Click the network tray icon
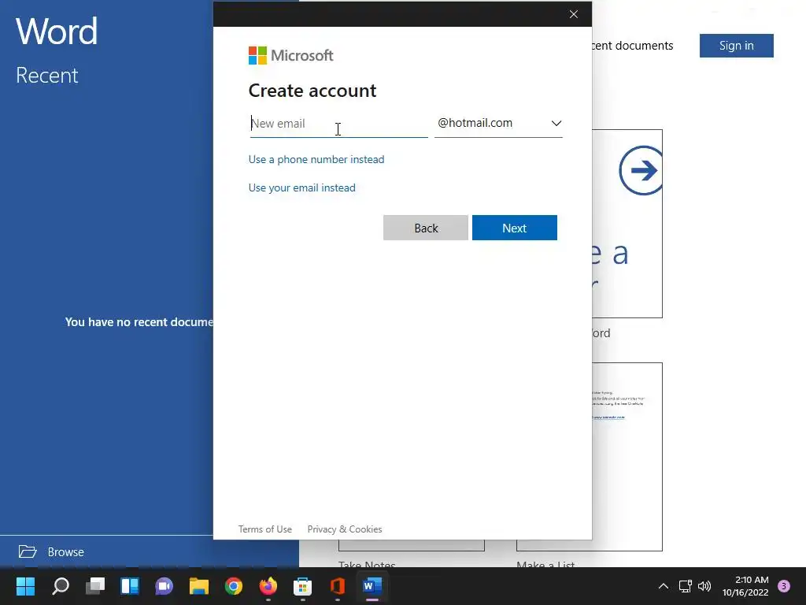 pos(686,586)
